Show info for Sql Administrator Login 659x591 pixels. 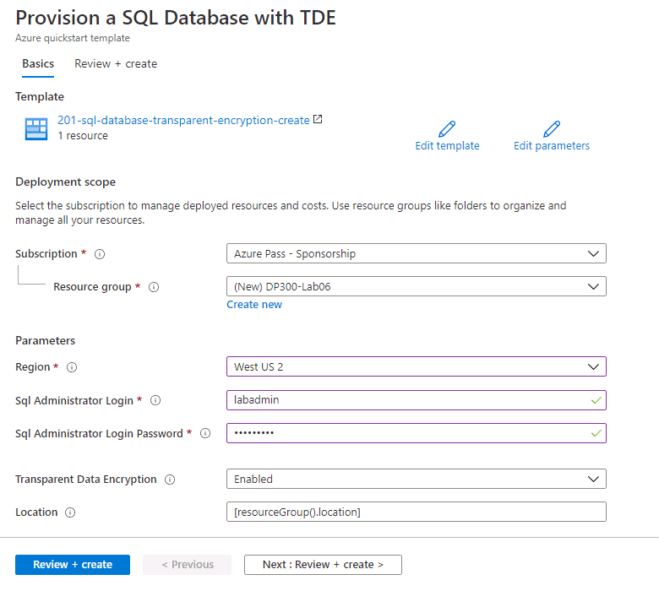tap(155, 400)
